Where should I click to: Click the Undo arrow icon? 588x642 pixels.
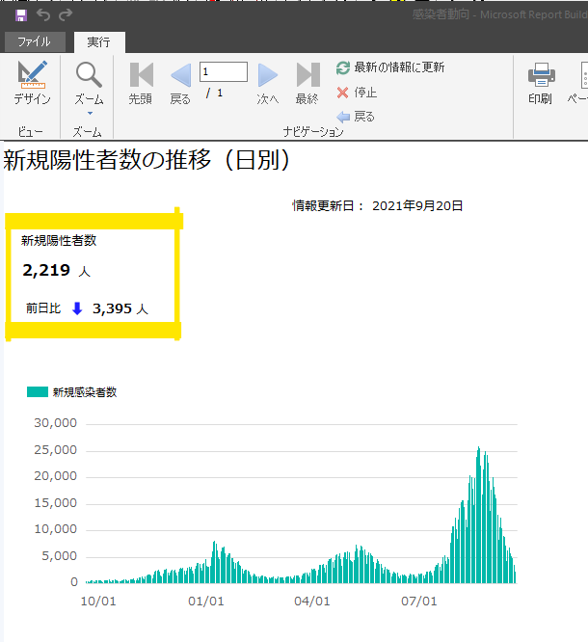click(43, 15)
